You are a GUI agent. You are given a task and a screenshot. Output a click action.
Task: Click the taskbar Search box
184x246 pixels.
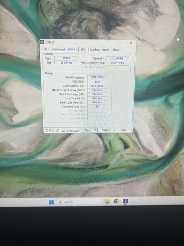click(x=80, y=202)
